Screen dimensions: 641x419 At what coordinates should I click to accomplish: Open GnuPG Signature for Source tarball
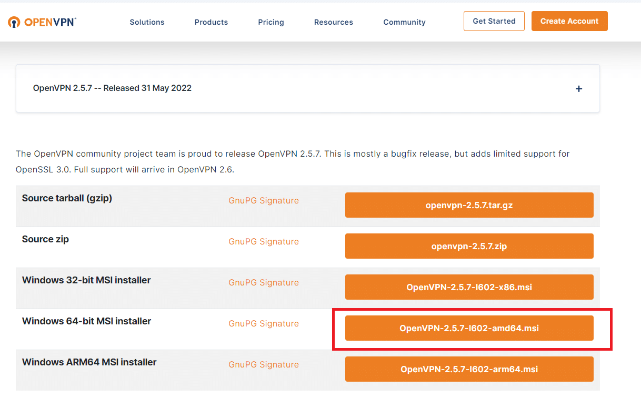[264, 201]
